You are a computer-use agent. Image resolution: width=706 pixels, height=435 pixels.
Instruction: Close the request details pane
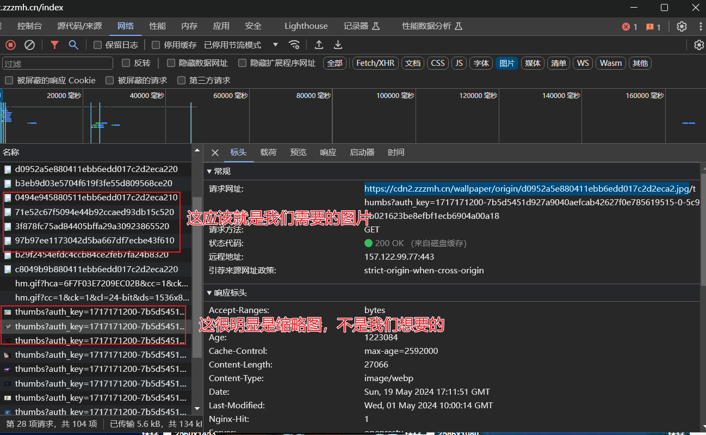point(215,152)
